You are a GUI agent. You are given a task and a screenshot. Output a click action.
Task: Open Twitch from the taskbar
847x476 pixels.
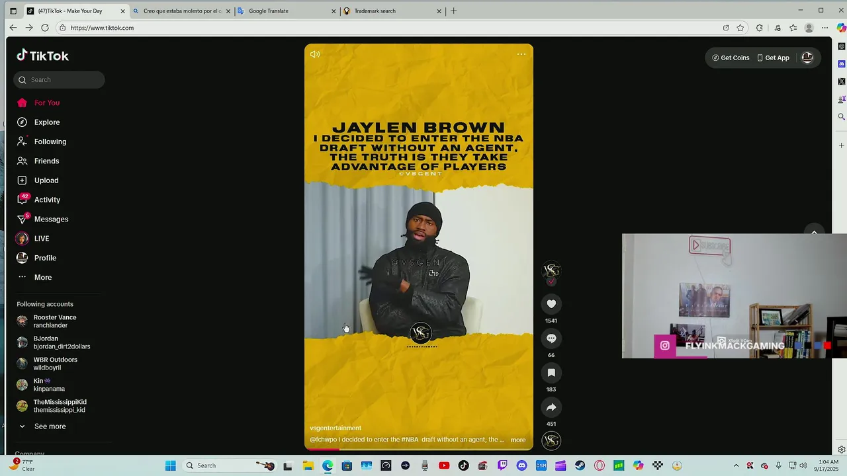[x=502, y=465]
